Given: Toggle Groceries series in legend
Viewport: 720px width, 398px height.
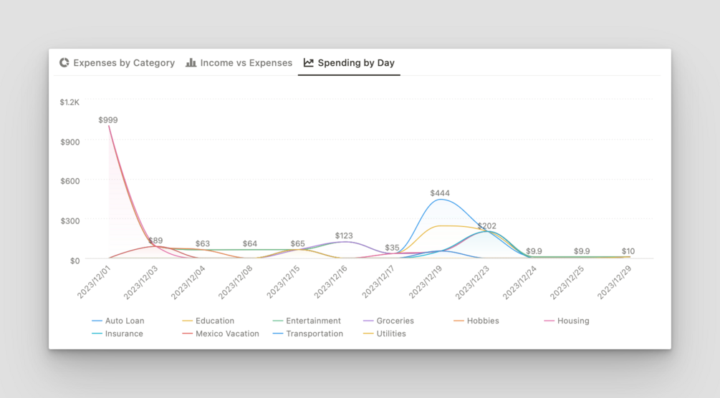Looking at the screenshot, I should tap(388, 321).
